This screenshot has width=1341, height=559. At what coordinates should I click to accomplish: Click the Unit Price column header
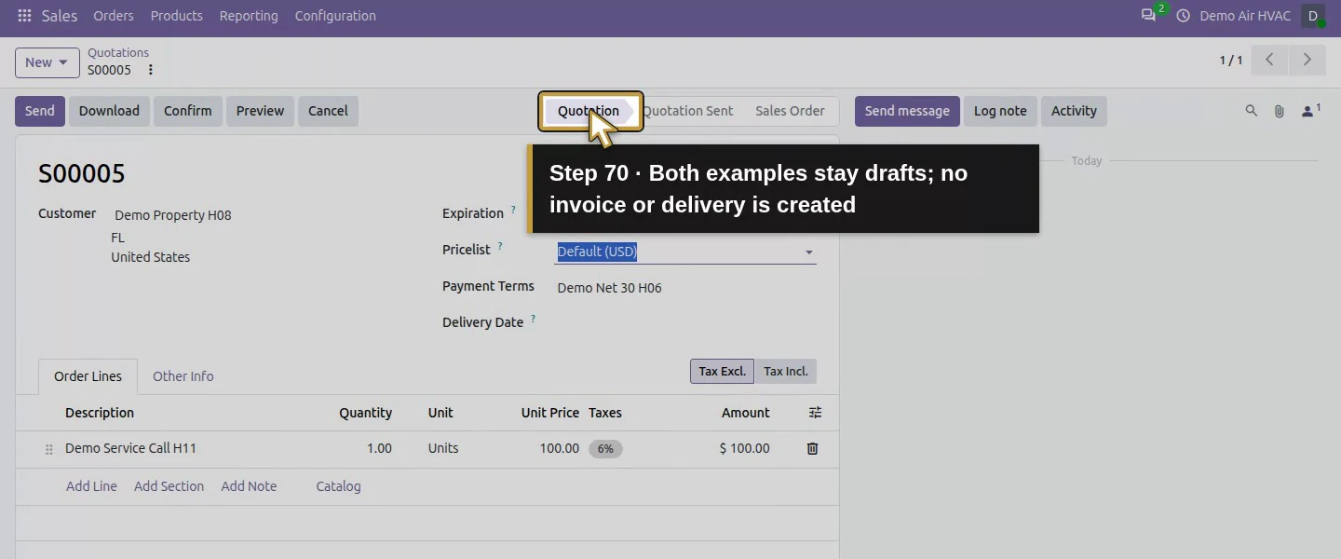tap(550, 413)
